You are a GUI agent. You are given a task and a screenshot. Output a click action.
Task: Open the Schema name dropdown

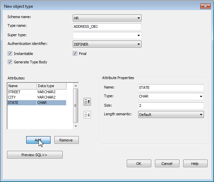[107, 18]
